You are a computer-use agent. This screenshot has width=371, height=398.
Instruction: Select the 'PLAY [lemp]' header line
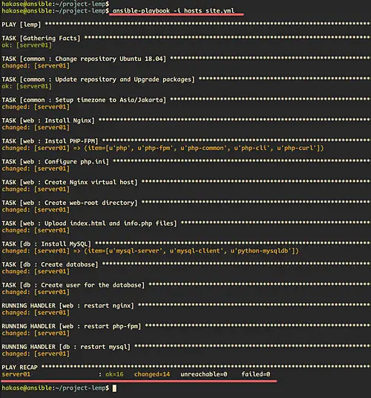point(21,25)
